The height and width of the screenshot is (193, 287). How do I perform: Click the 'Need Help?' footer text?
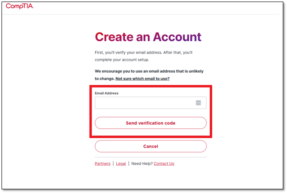142,164
